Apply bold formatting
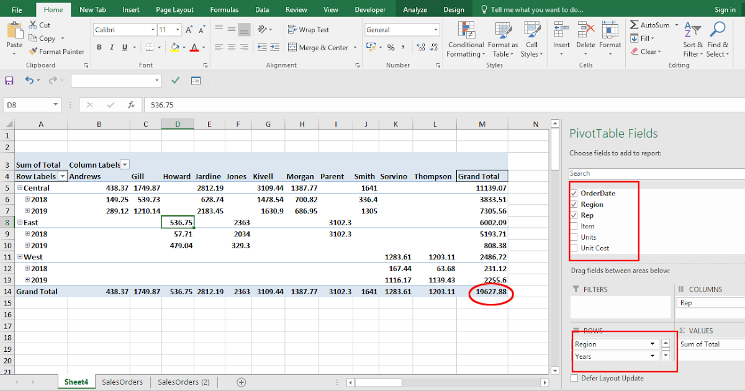 click(98, 47)
